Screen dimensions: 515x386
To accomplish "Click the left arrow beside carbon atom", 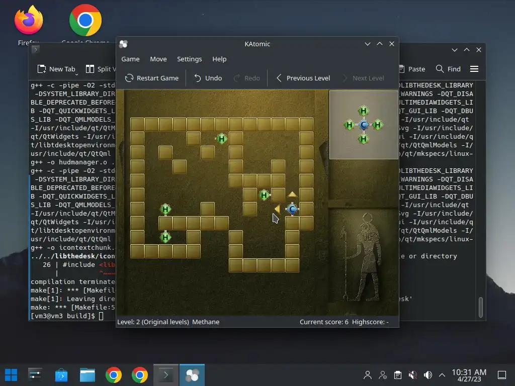I will 277,209.
